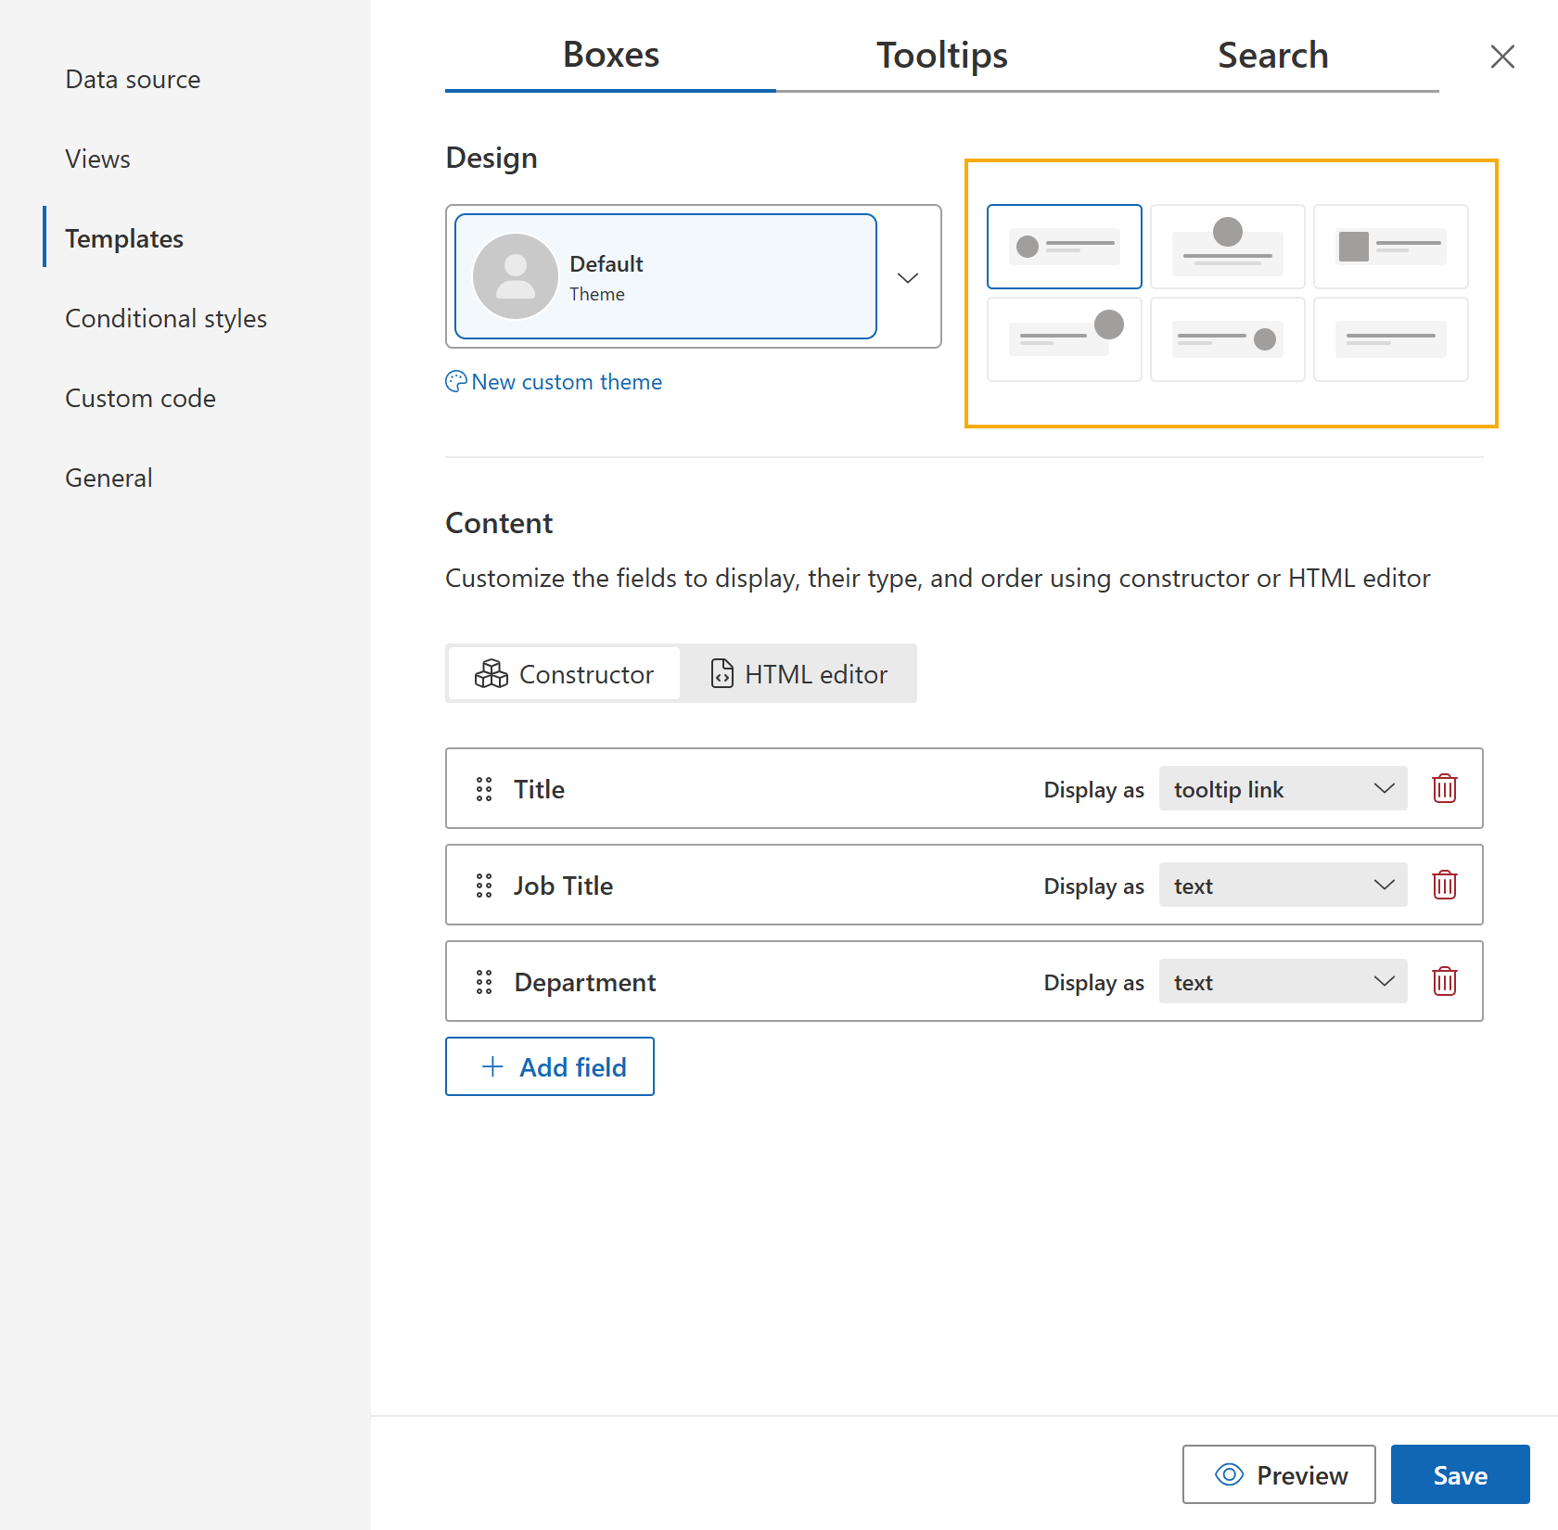Click the drag handle beside Job Title

(483, 885)
